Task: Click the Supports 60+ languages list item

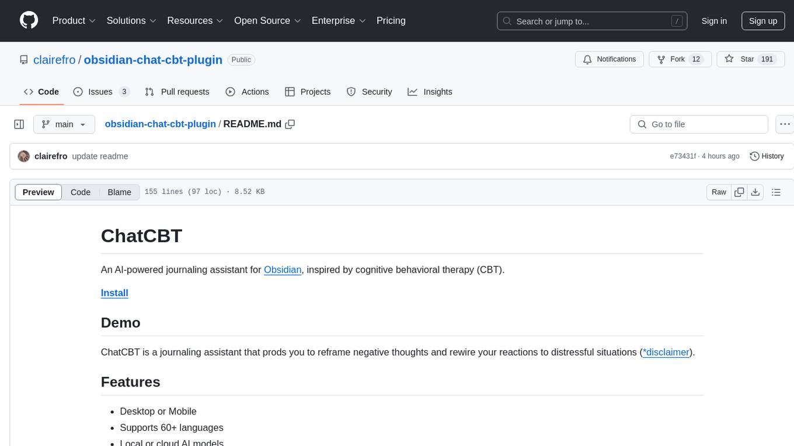Action: pos(172,428)
